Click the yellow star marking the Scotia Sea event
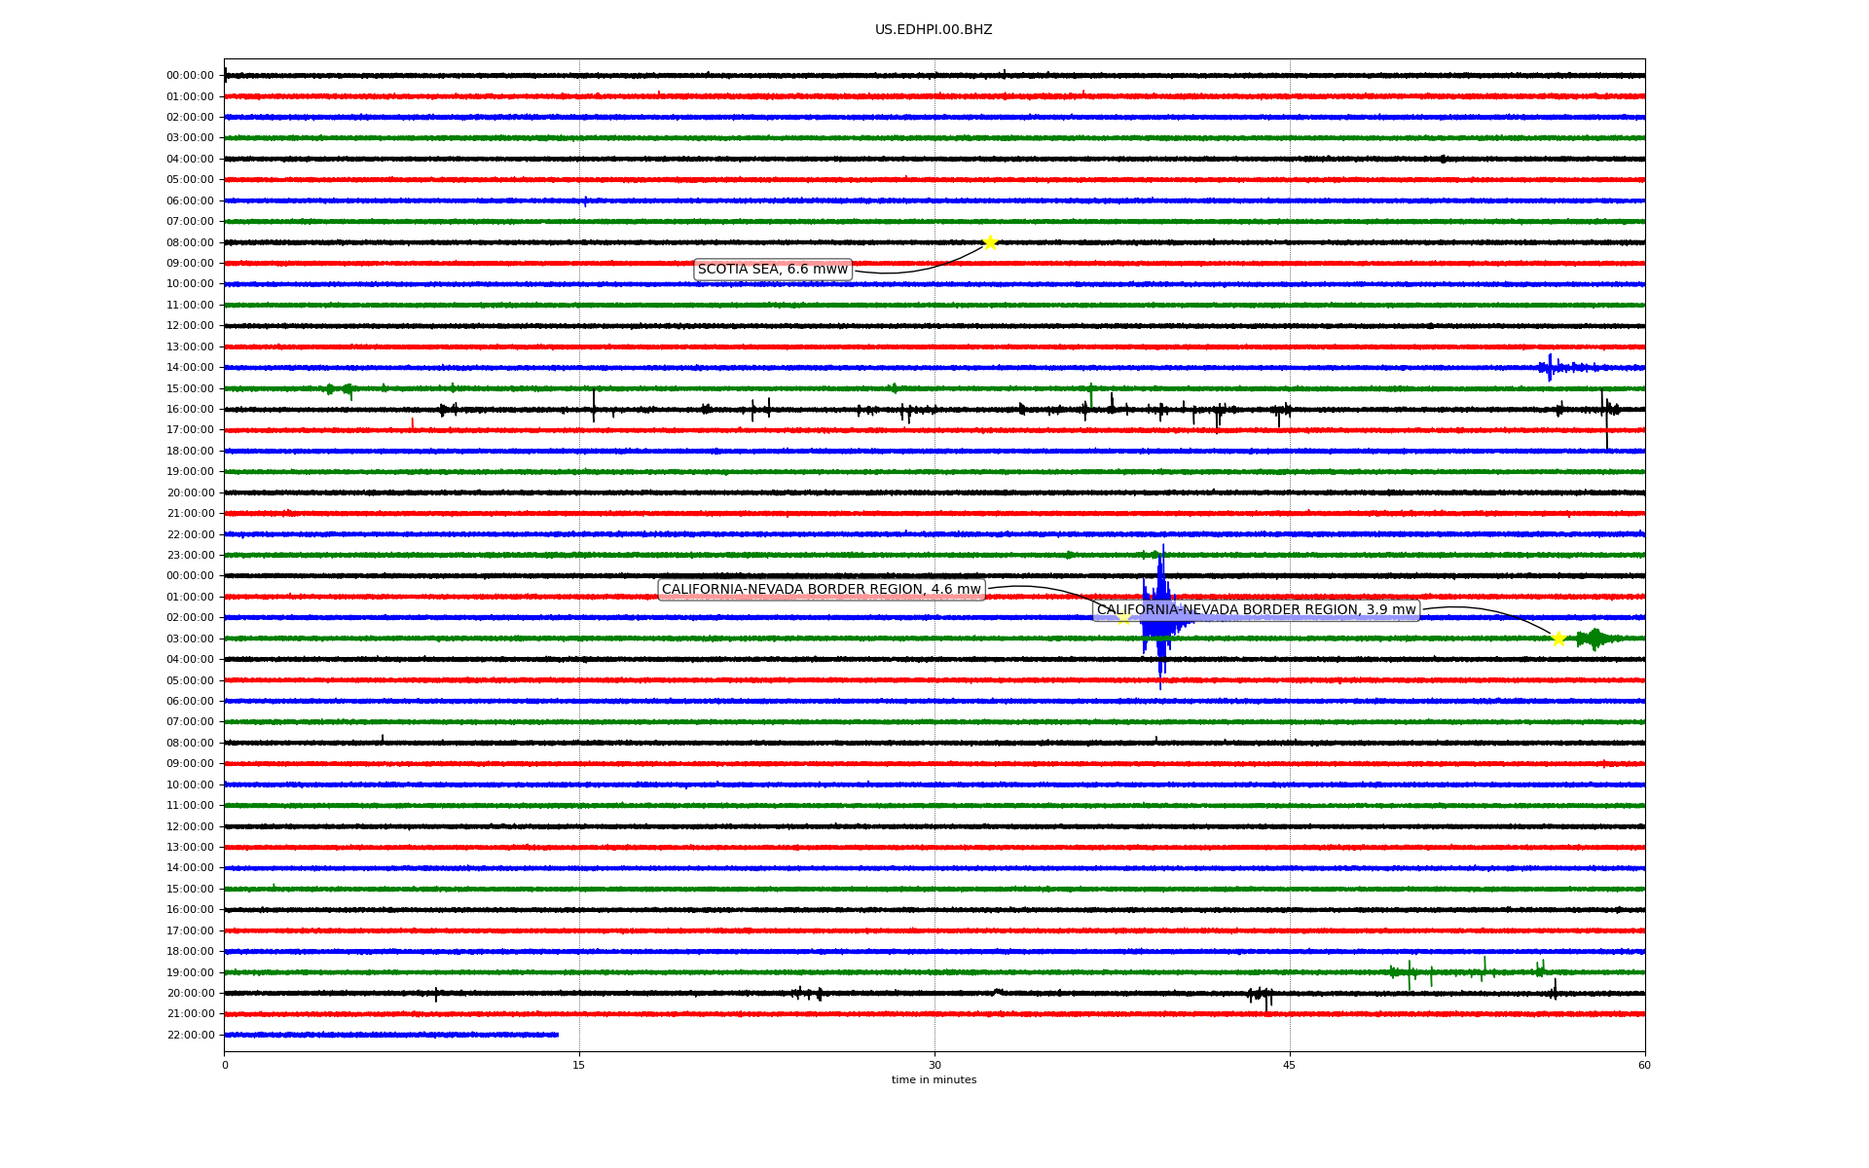 coord(990,242)
